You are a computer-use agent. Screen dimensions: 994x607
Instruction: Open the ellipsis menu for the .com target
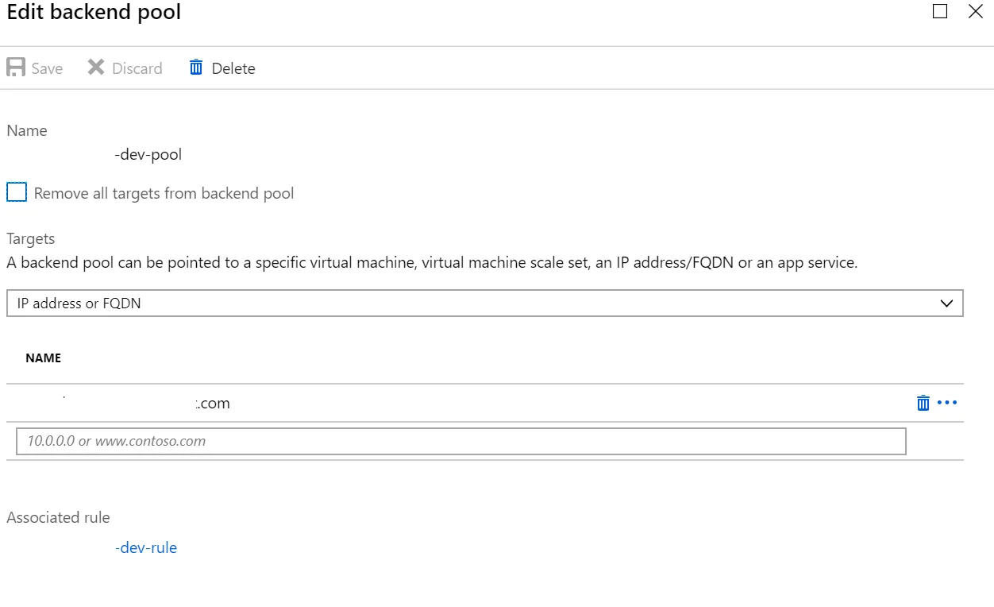947,403
